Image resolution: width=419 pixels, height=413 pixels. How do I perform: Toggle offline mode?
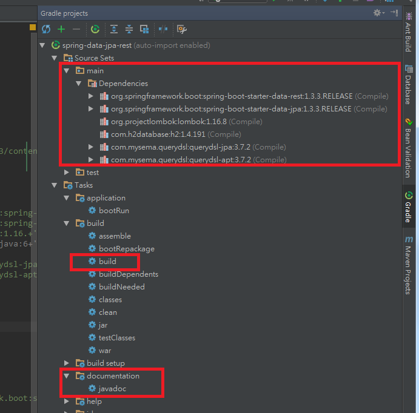[x=163, y=29]
